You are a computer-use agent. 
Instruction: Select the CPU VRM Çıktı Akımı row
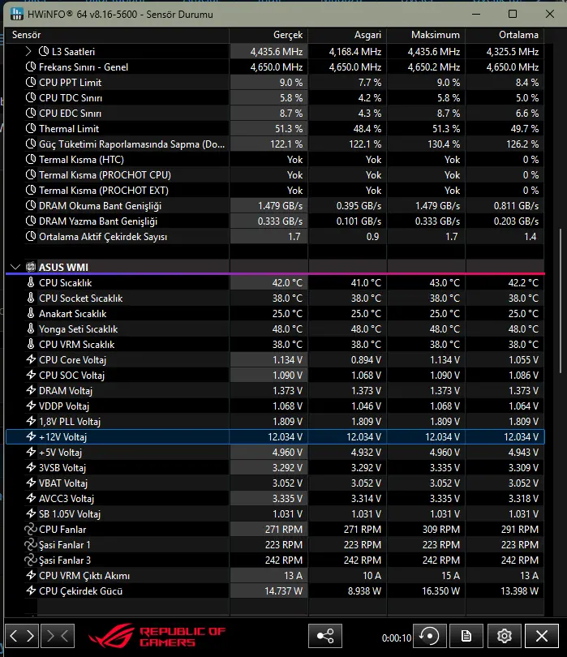click(x=275, y=576)
